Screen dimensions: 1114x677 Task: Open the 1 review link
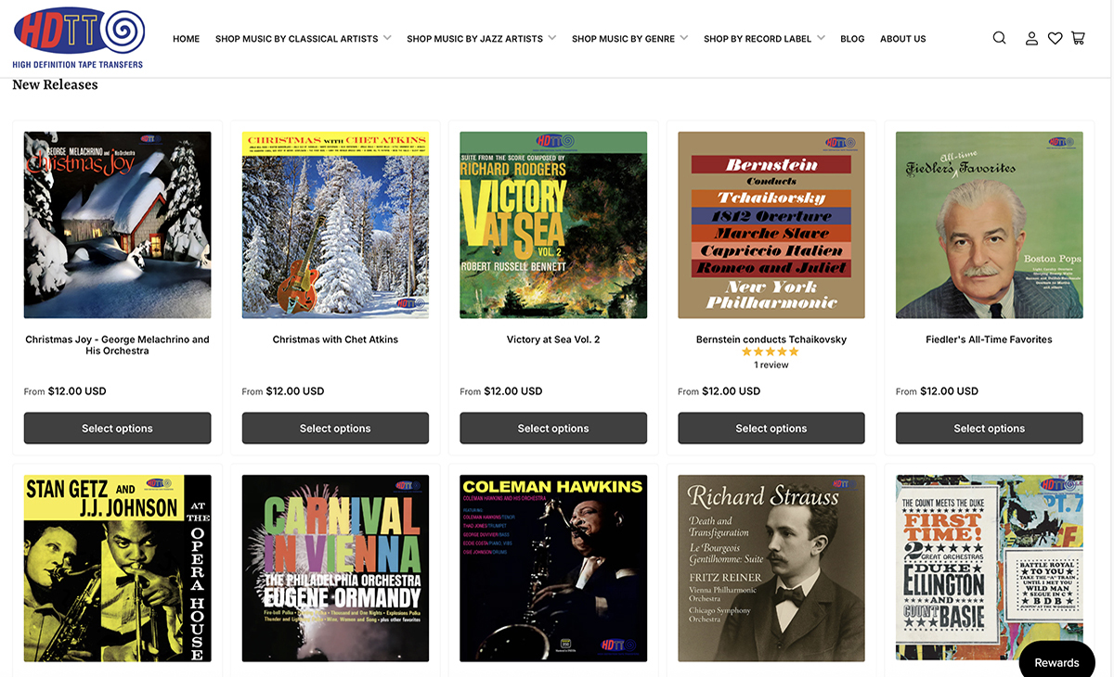771,365
